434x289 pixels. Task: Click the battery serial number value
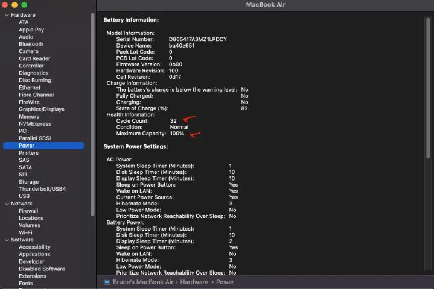coord(197,39)
